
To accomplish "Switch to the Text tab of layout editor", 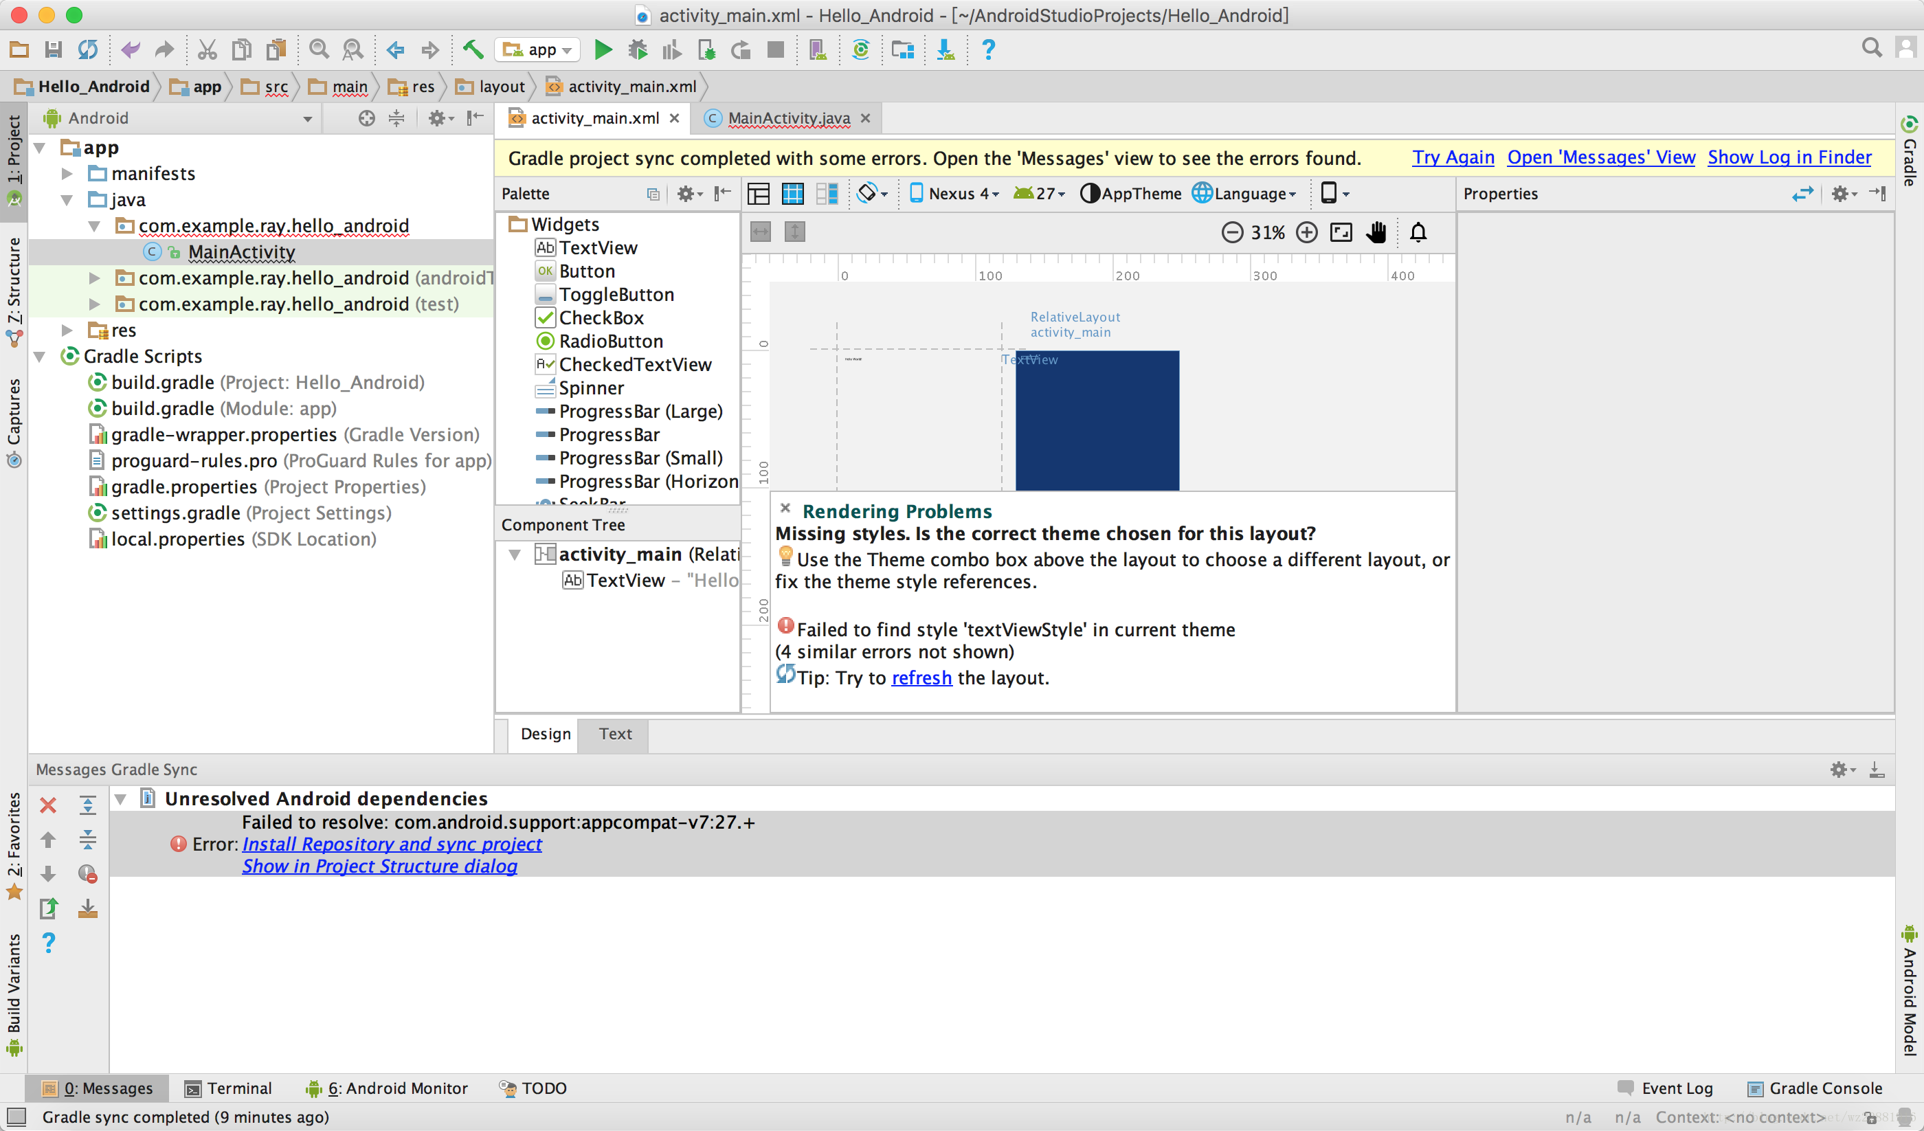I will 614,734.
